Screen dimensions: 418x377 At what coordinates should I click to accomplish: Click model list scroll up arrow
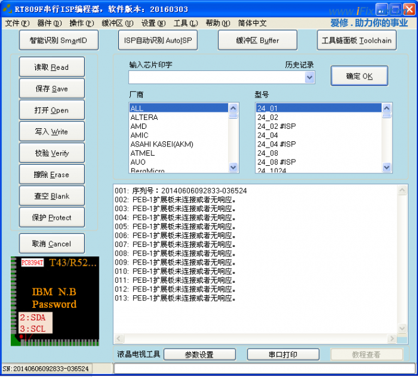[x=387, y=108]
